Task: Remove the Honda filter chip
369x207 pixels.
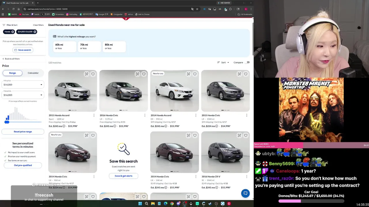Action: pyautogui.click(x=13, y=32)
